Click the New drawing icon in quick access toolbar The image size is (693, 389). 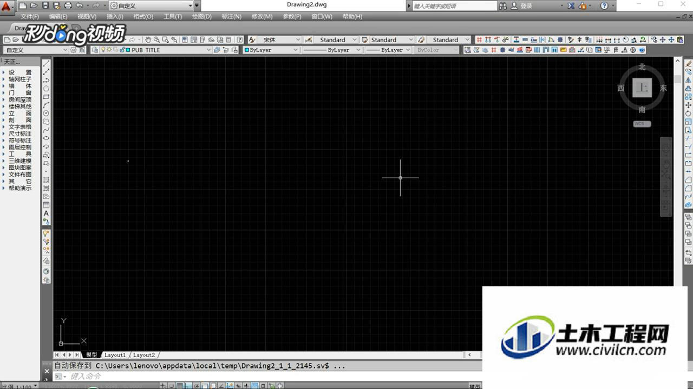tap(23, 5)
